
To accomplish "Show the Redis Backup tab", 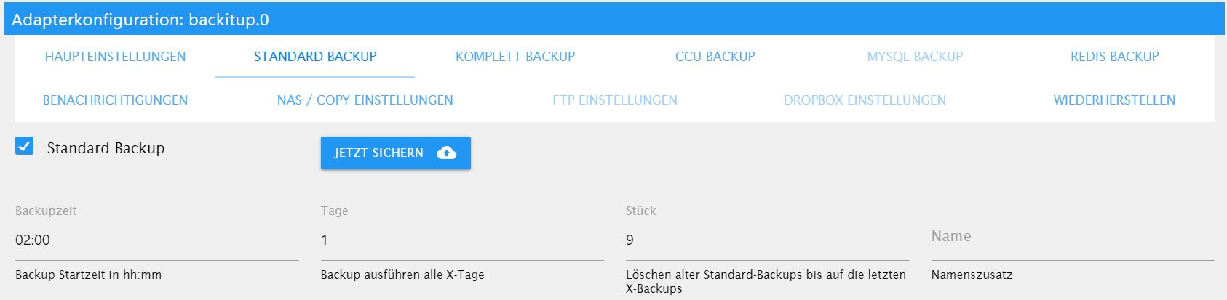I will click(1114, 57).
